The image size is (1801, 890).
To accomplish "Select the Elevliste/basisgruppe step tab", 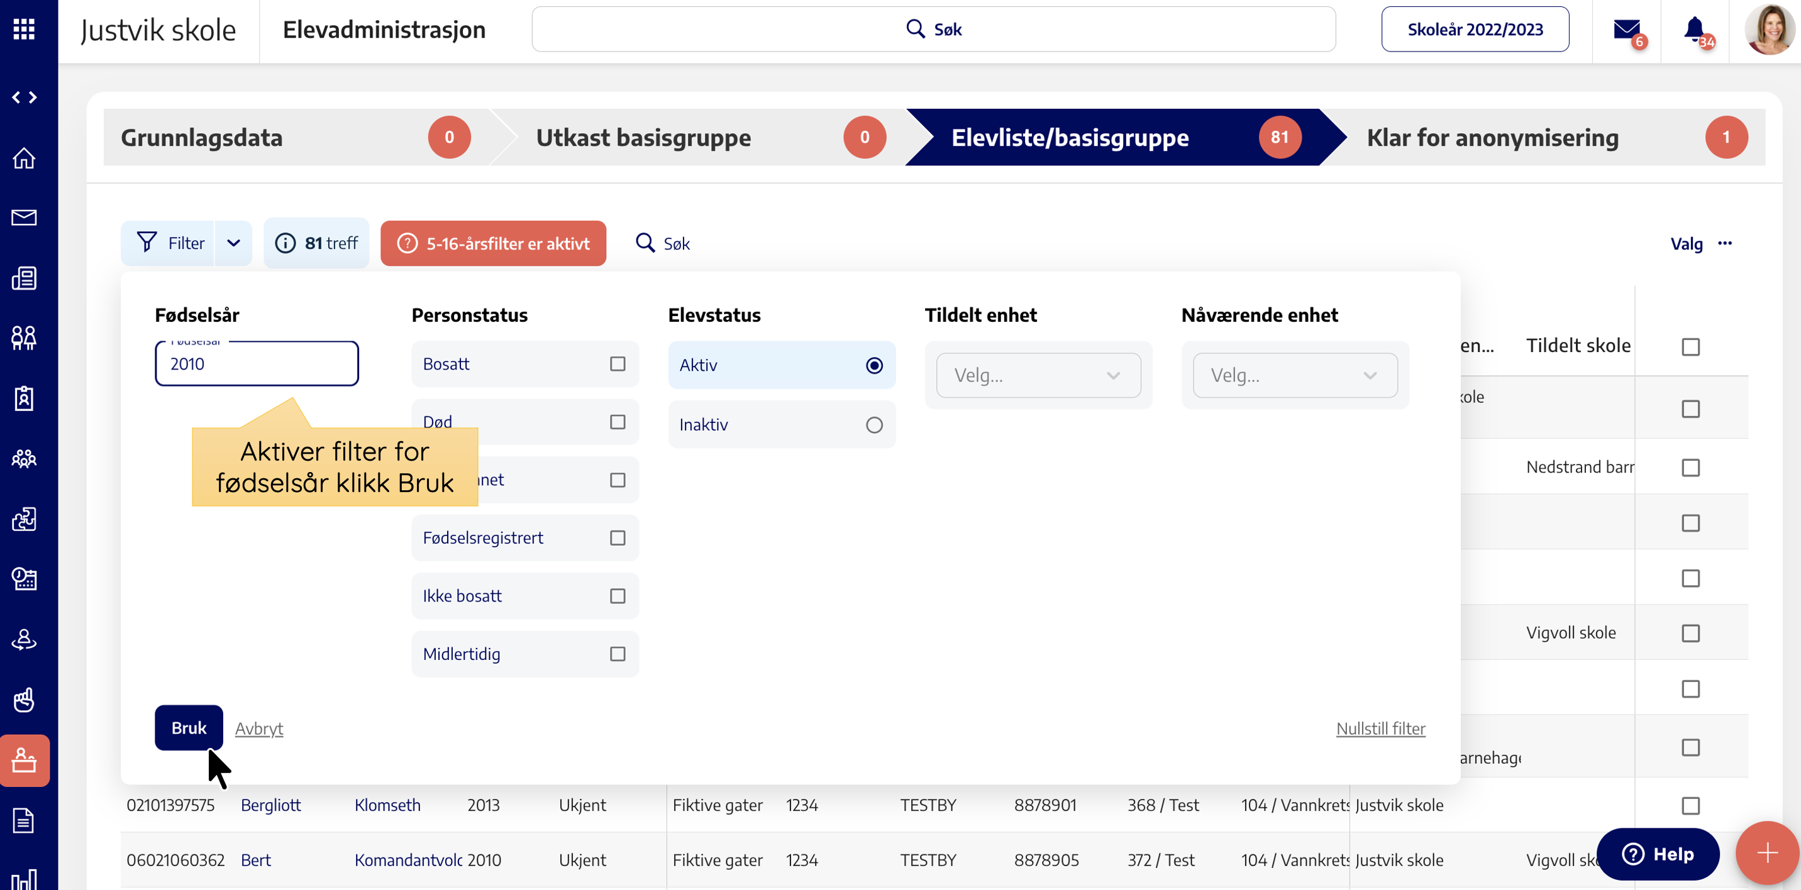I will [x=1126, y=138].
